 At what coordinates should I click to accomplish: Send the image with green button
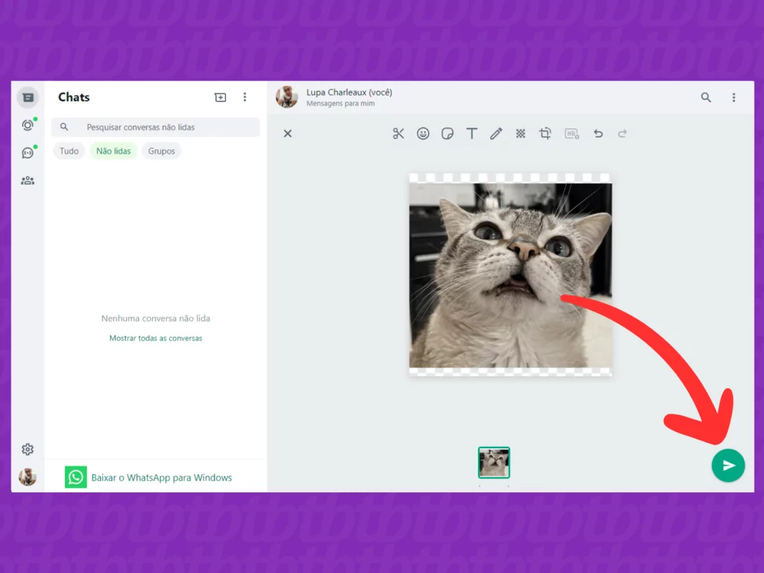tap(728, 466)
